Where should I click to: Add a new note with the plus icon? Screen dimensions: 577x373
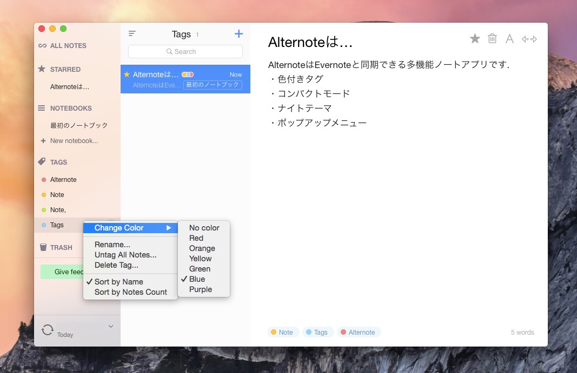[x=239, y=34]
